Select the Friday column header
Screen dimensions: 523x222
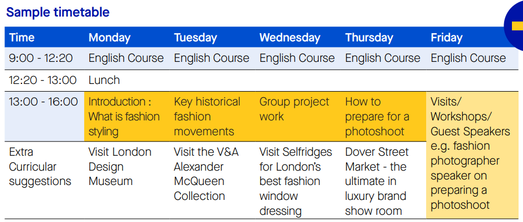[x=447, y=38]
